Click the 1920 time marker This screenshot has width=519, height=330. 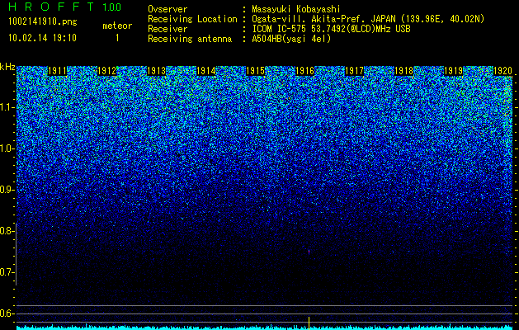[502, 71]
